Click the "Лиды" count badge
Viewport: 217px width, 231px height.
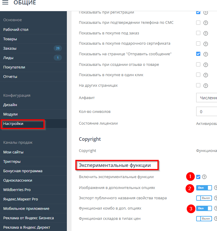pyautogui.click(x=57, y=58)
